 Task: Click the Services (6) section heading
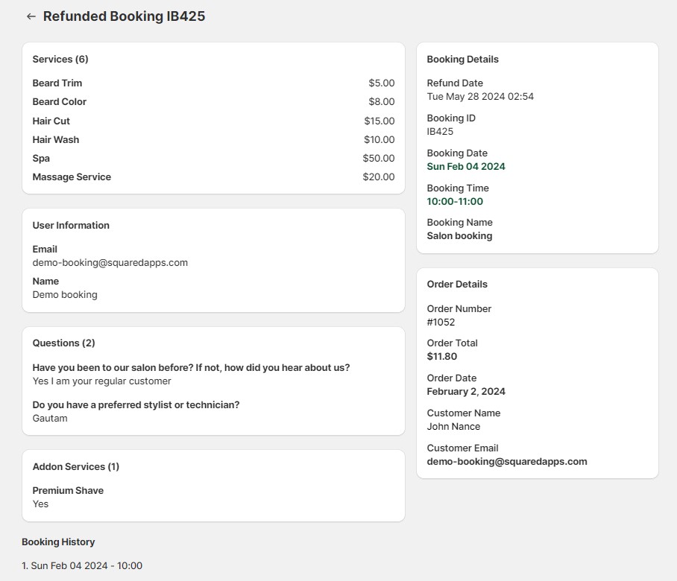[60, 60]
